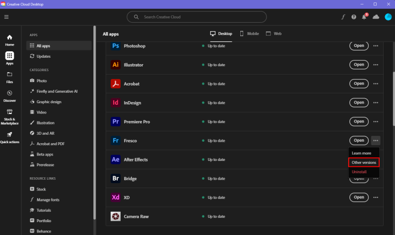Open InDesign with its Open button
Image resolution: width=395 pixels, height=235 pixels.
(359, 102)
